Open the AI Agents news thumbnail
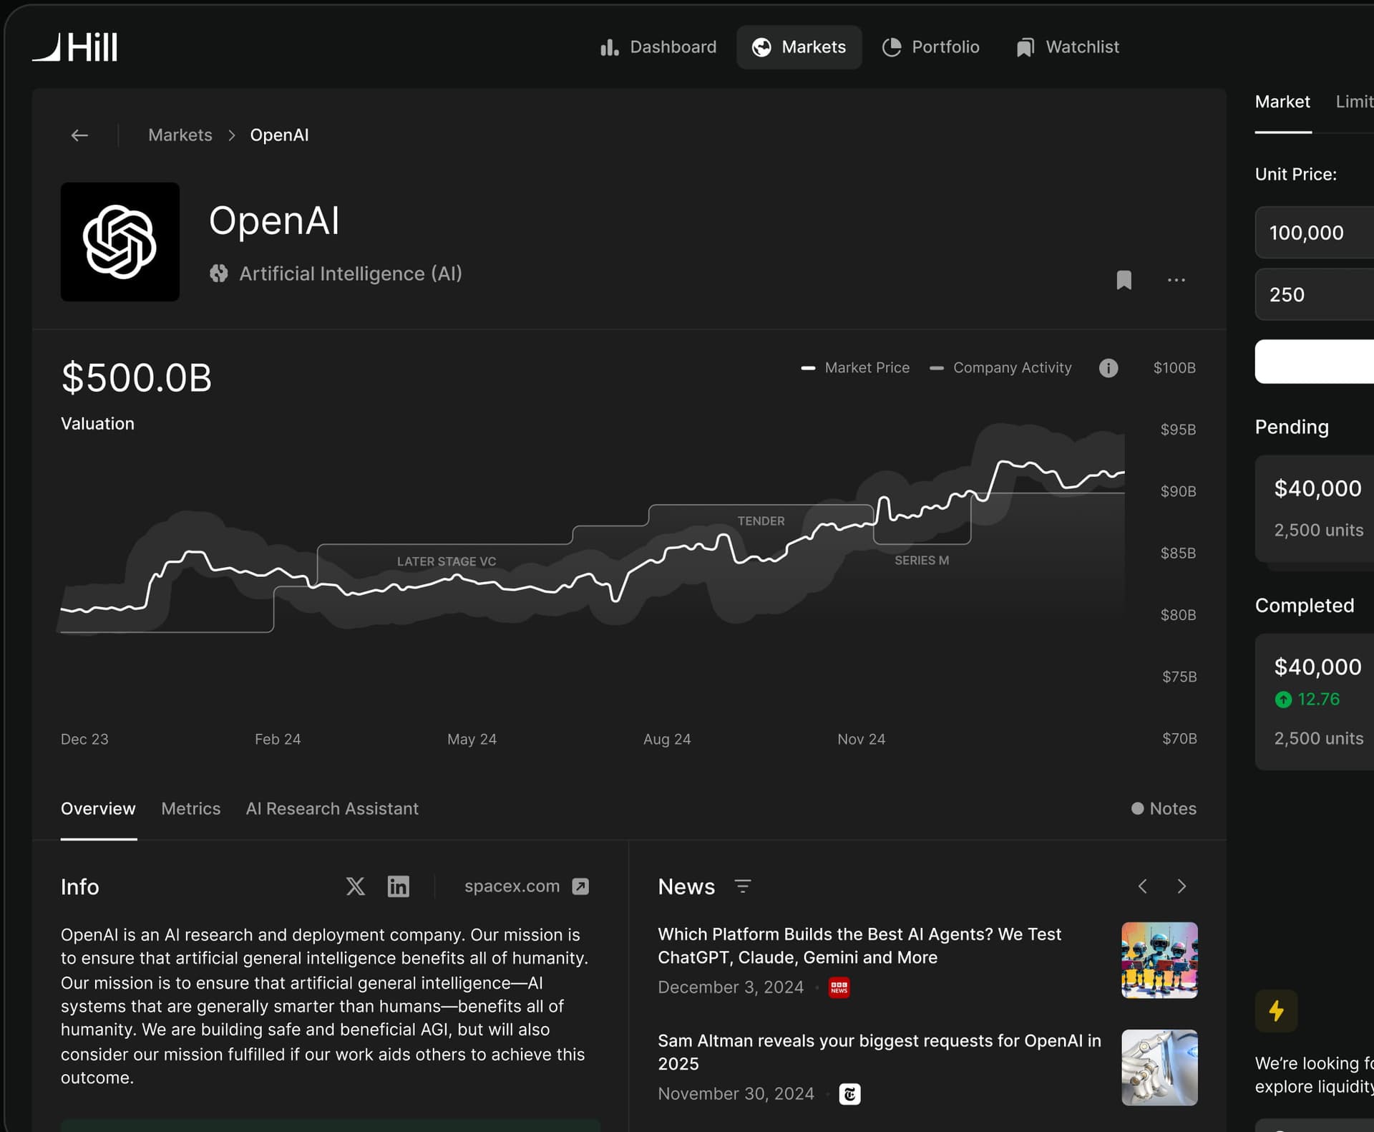Screen dimensions: 1374x1132 [x=1159, y=960]
